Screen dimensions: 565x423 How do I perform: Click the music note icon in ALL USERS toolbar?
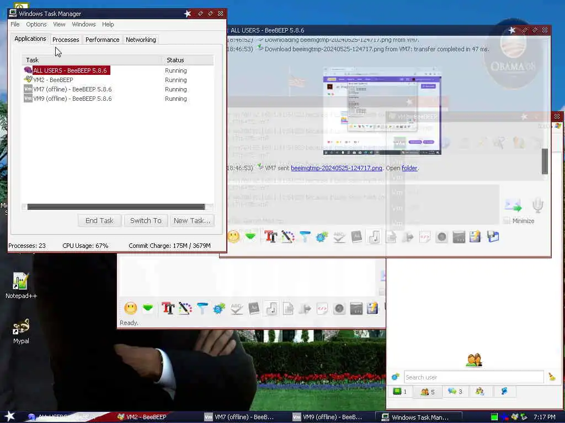point(374,237)
